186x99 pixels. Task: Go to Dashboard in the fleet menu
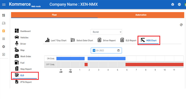[25, 31]
